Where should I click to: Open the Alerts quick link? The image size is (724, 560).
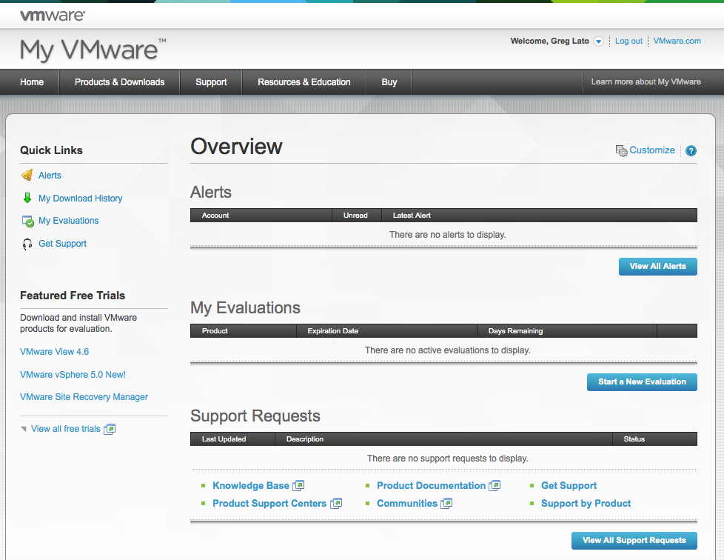pos(50,176)
